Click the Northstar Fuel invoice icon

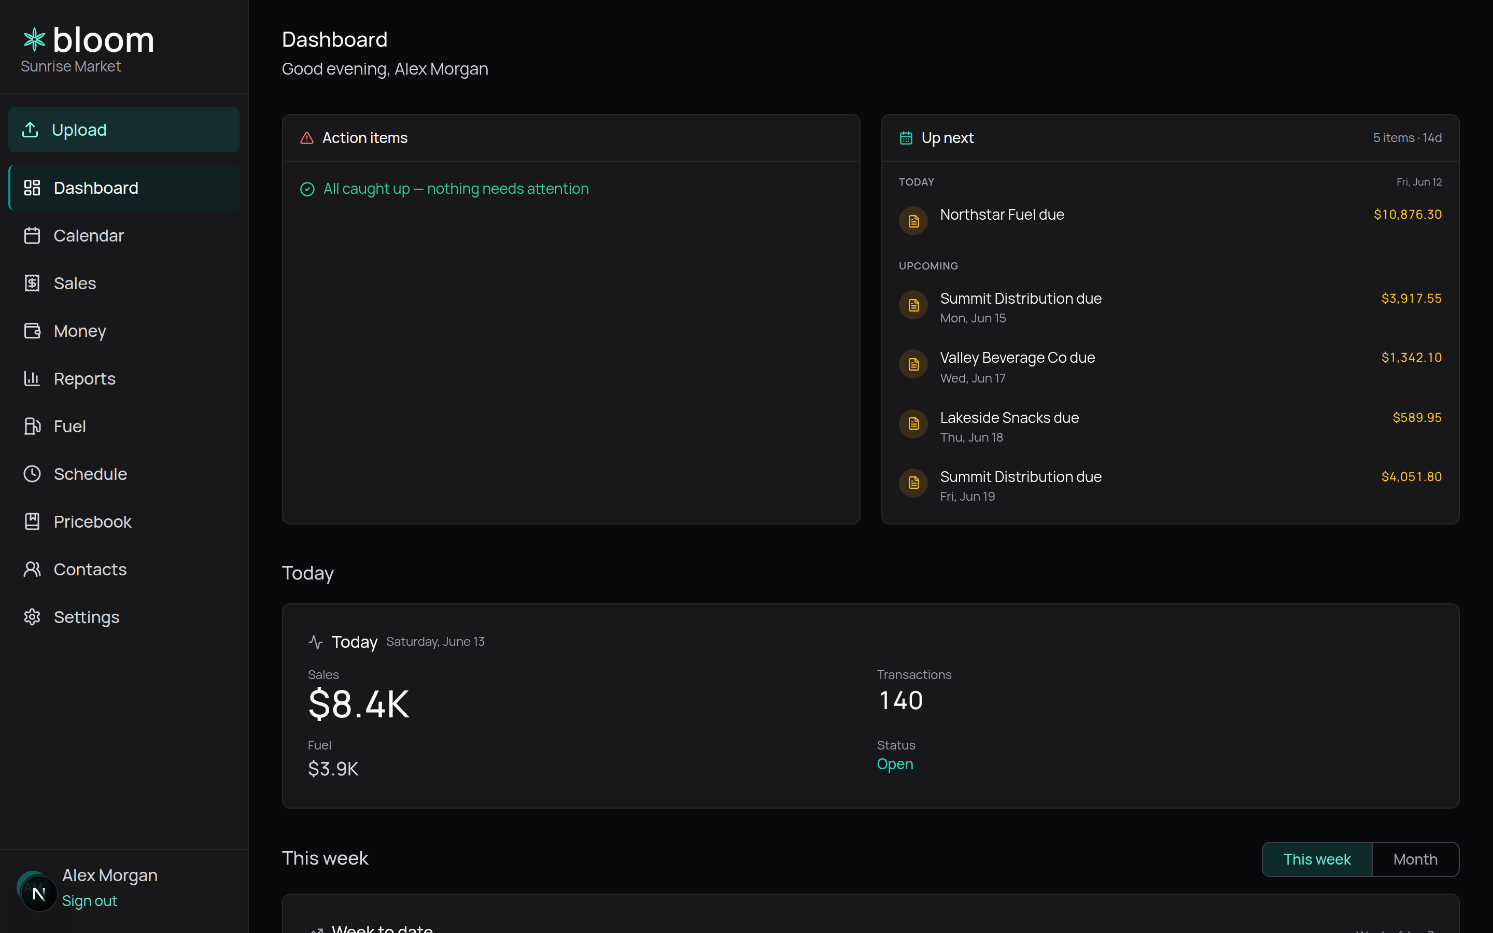[x=913, y=221]
